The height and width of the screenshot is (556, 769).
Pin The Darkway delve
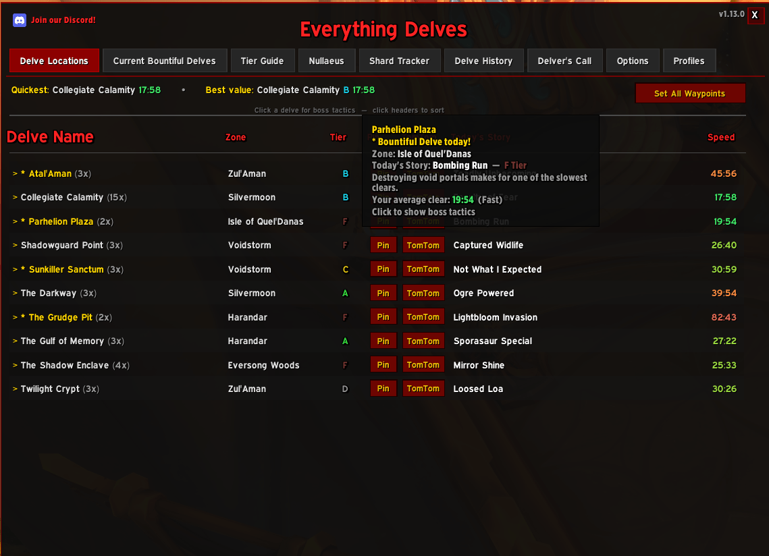tap(383, 294)
